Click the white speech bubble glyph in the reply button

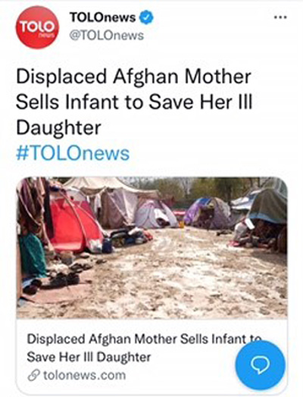coord(261,366)
